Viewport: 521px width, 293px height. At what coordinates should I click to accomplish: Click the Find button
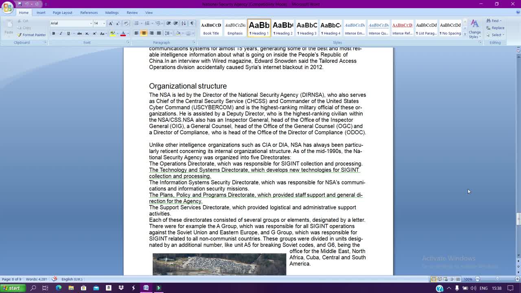[x=494, y=21]
